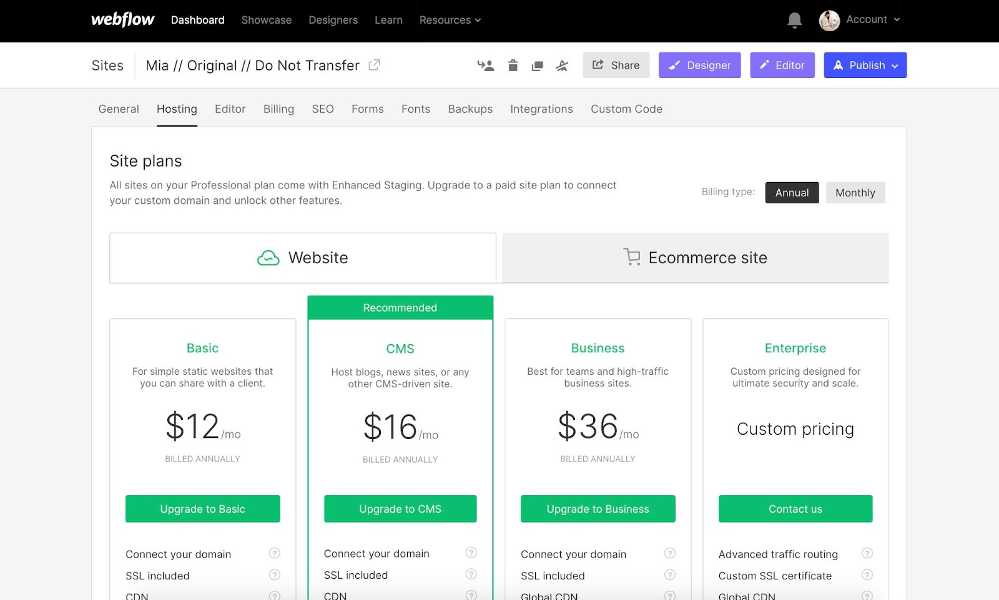Open the Custom Code tab
The width and height of the screenshot is (999, 600).
626,109
